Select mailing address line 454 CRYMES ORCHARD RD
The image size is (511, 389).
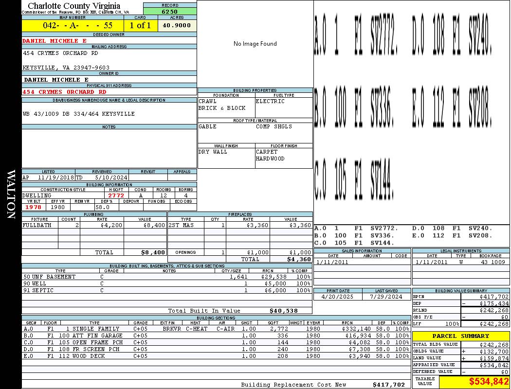60,53
